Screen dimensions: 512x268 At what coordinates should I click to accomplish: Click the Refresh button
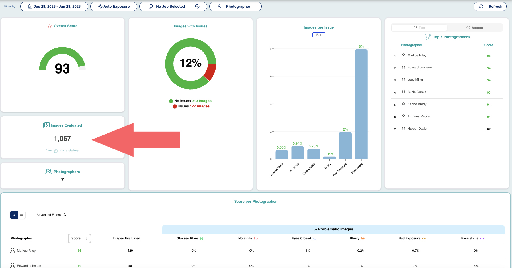coord(490,6)
